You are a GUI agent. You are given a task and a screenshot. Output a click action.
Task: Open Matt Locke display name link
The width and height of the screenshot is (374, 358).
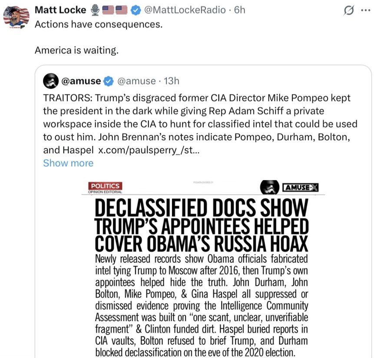(60, 10)
